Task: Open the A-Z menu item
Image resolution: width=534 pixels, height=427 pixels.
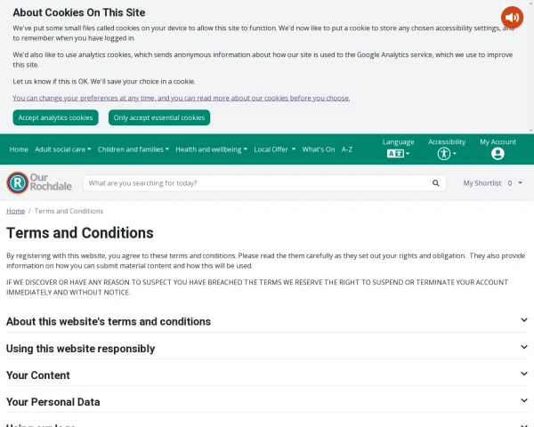Action: [x=347, y=149]
